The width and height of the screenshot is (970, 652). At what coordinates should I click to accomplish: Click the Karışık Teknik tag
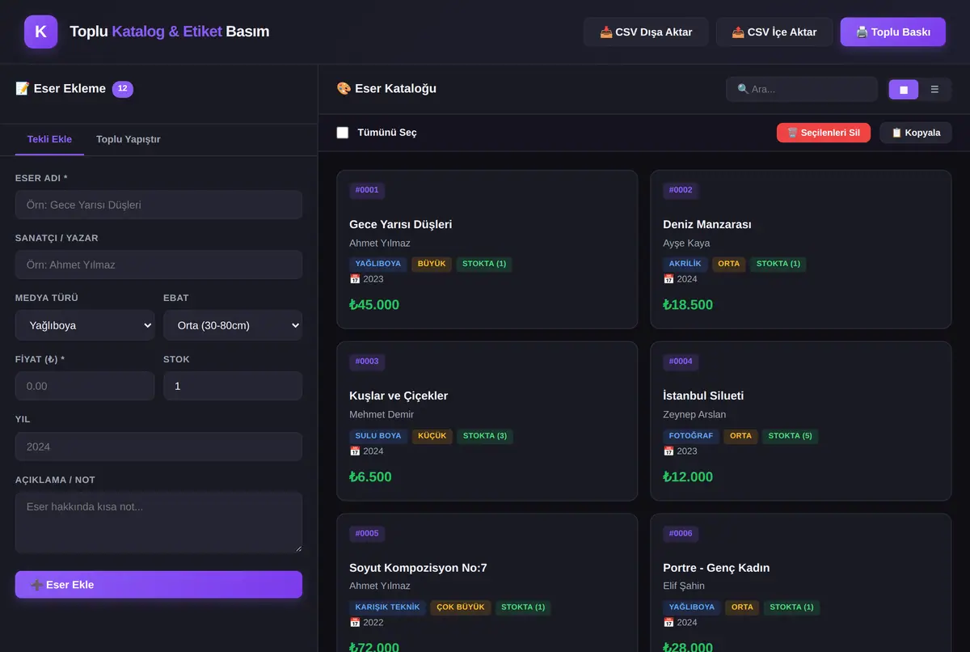tap(388, 607)
